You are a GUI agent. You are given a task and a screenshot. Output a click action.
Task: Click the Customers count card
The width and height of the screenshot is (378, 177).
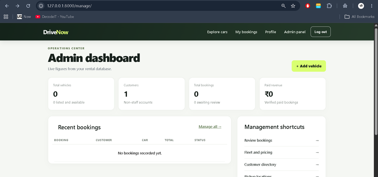152,94
